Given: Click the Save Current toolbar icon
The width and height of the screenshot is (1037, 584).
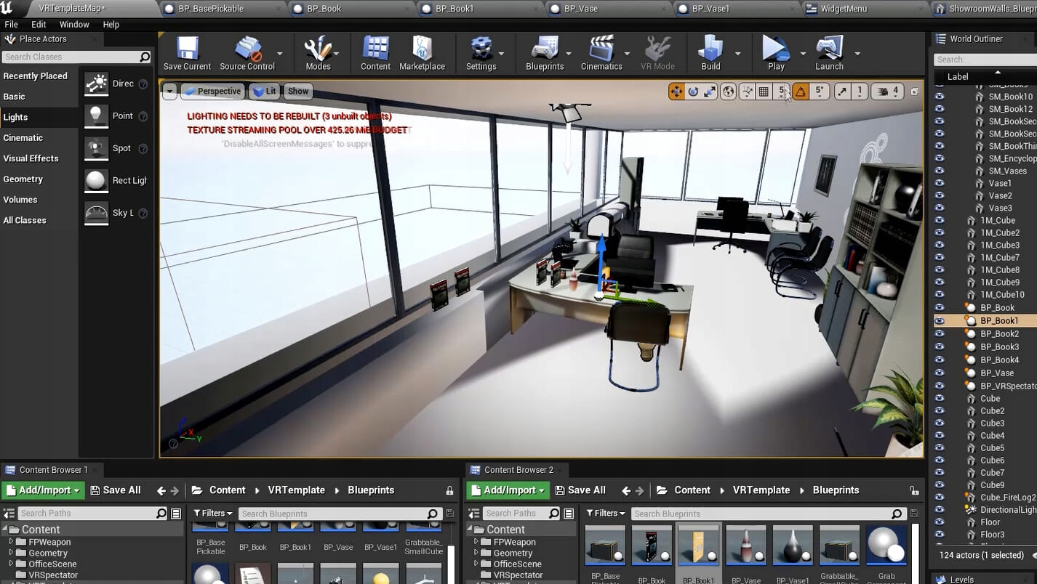Looking at the screenshot, I should tap(187, 54).
